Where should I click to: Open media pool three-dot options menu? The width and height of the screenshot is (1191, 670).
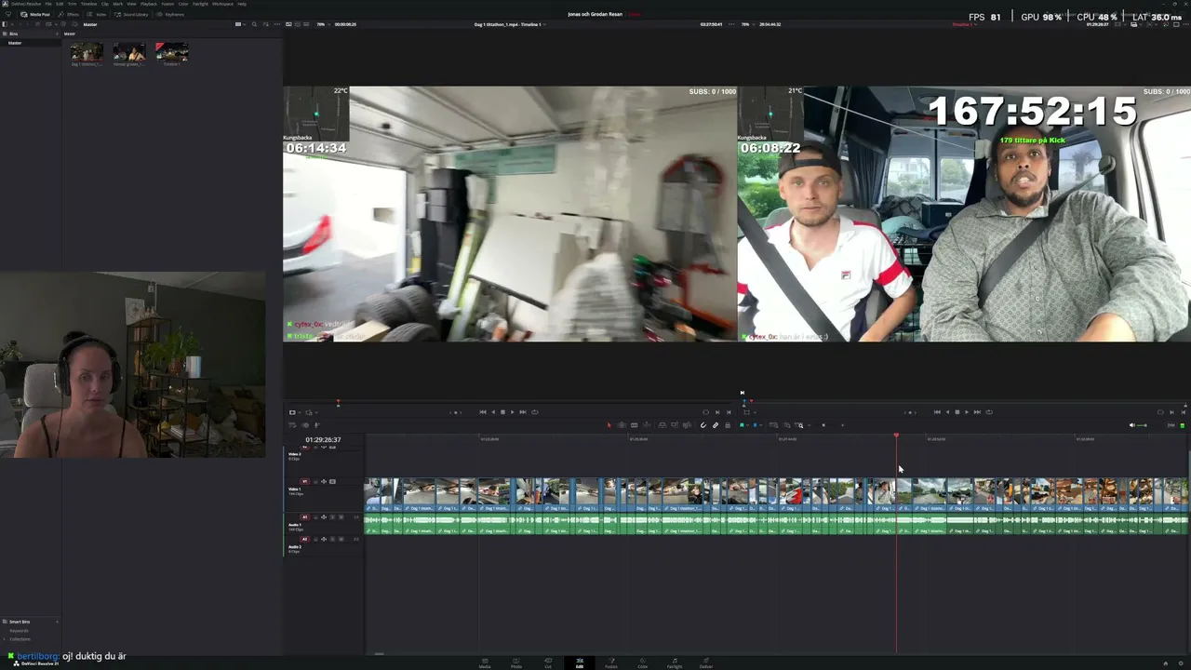coord(276,24)
